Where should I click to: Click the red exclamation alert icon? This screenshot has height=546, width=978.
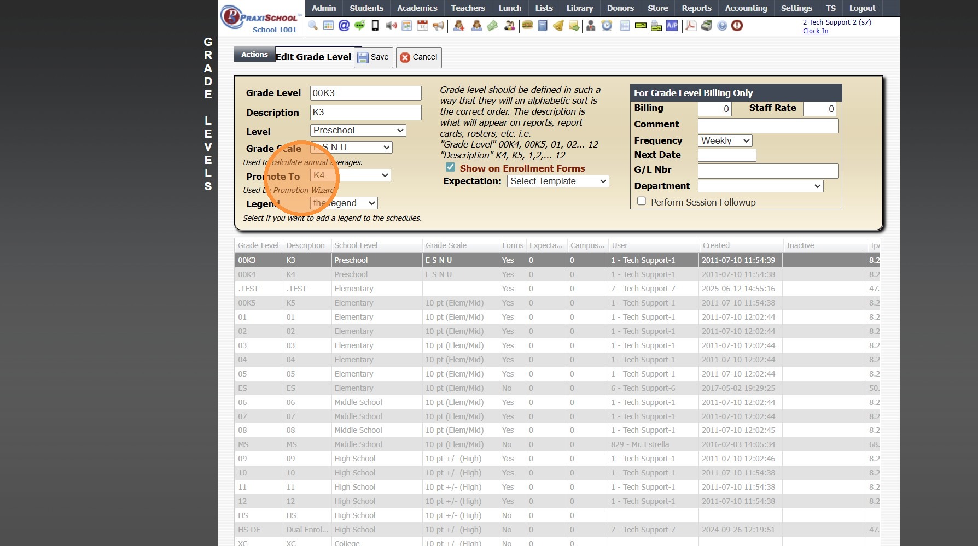coord(737,25)
